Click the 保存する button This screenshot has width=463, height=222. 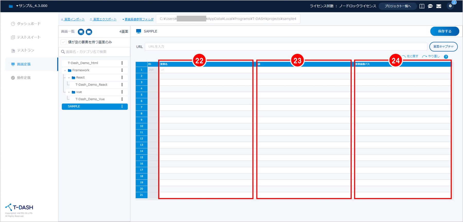[x=444, y=31]
